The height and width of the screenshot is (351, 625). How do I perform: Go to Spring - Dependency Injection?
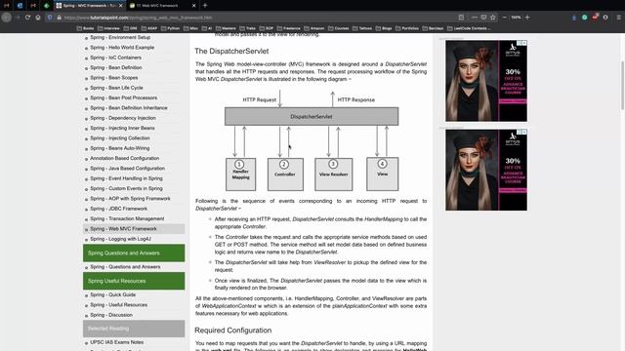coord(123,118)
